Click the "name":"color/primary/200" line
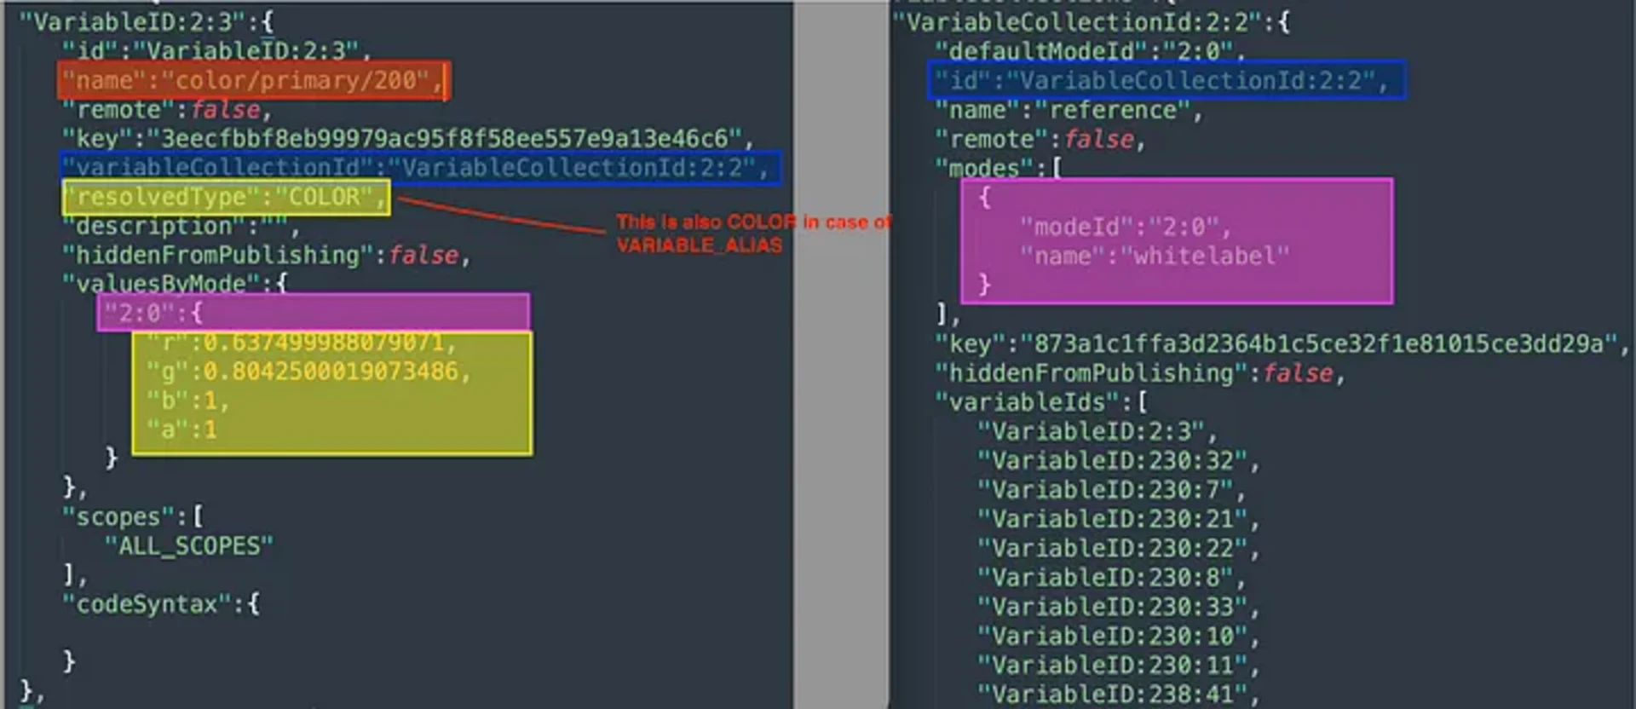Image resolution: width=1636 pixels, height=709 pixels. click(253, 81)
